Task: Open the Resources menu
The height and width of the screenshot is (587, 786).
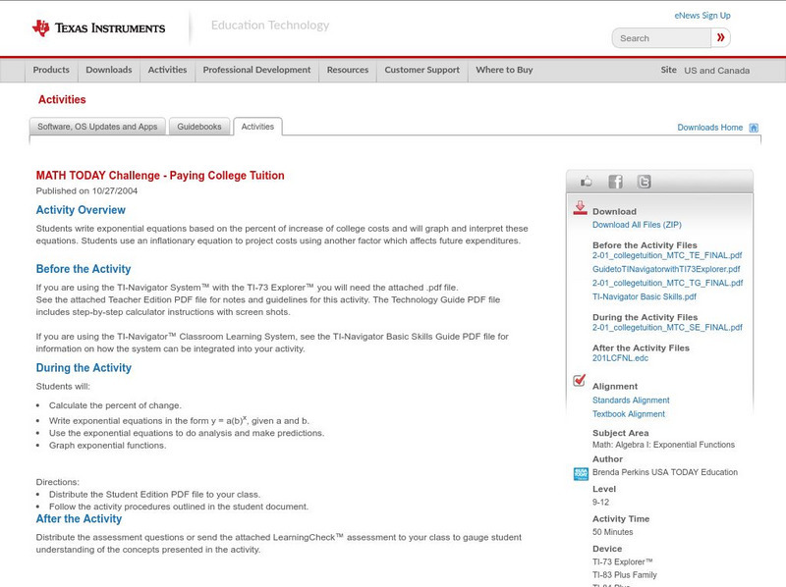Action: (348, 70)
